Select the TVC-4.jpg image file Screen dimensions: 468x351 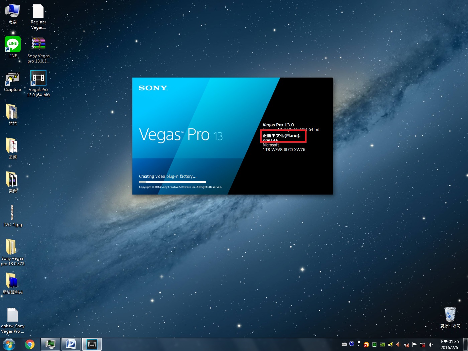(x=12, y=216)
